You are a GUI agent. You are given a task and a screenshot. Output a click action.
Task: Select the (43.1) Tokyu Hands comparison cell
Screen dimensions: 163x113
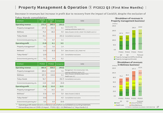click(x=62, y=36)
